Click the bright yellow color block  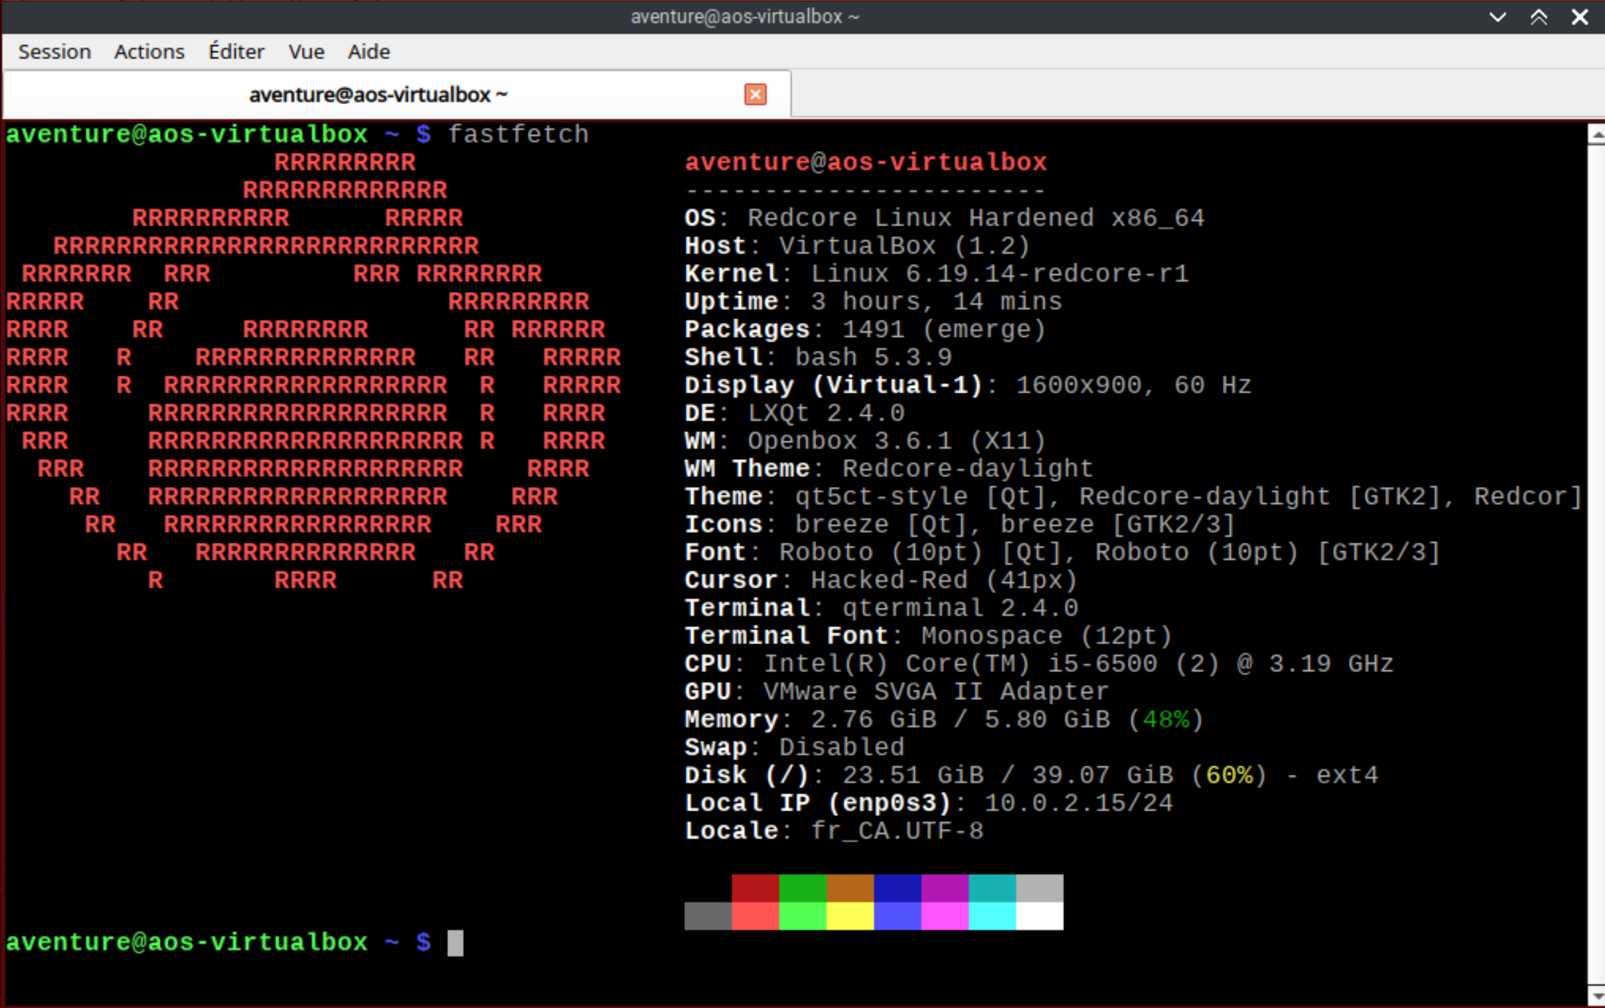pyautogui.click(x=850, y=916)
